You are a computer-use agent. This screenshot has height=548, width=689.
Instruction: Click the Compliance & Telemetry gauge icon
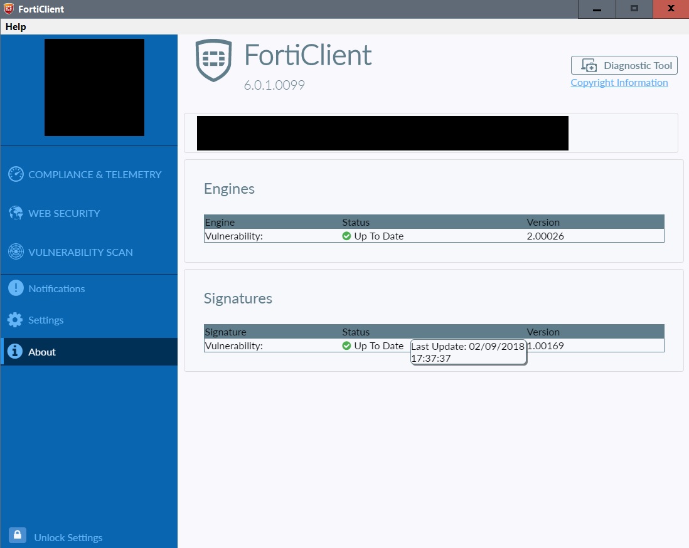[x=16, y=174]
